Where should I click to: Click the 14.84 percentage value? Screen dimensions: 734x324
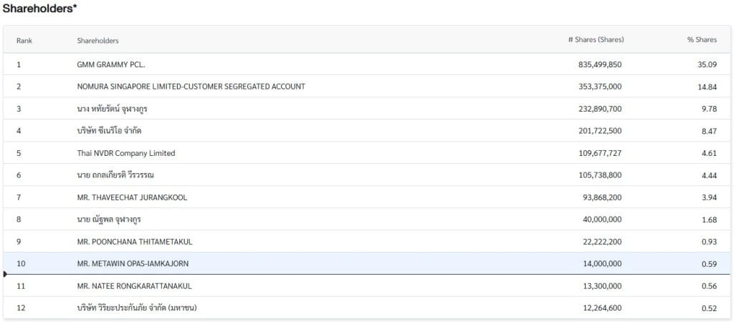pos(706,87)
